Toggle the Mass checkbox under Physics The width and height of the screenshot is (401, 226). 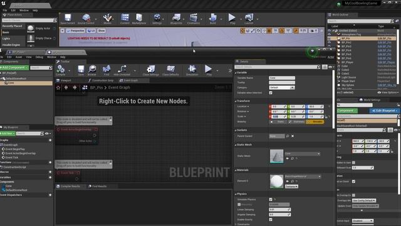tap(239, 205)
